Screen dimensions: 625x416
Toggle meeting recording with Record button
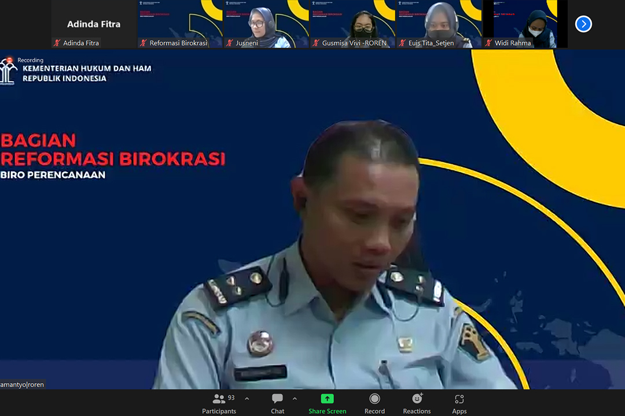374,403
